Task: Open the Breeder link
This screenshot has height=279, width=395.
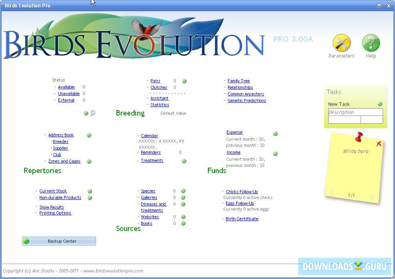Action: [61, 142]
